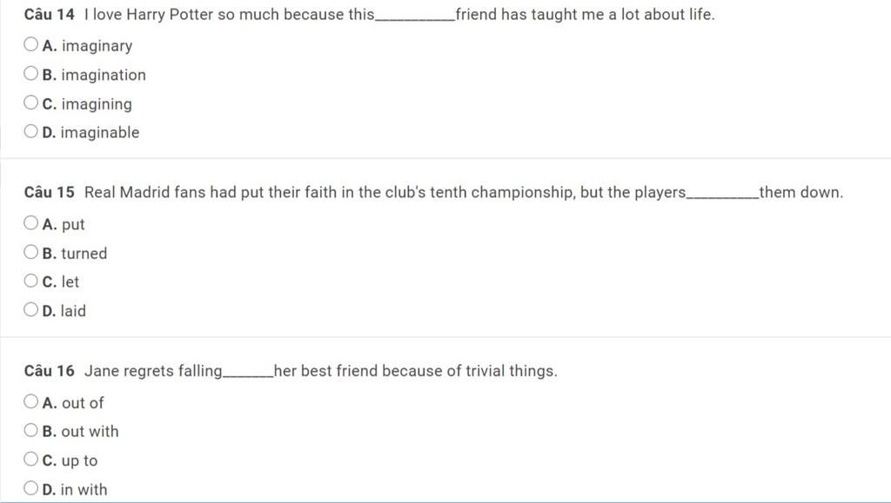Select answer A. out of
The image size is (891, 503).
pos(31,402)
